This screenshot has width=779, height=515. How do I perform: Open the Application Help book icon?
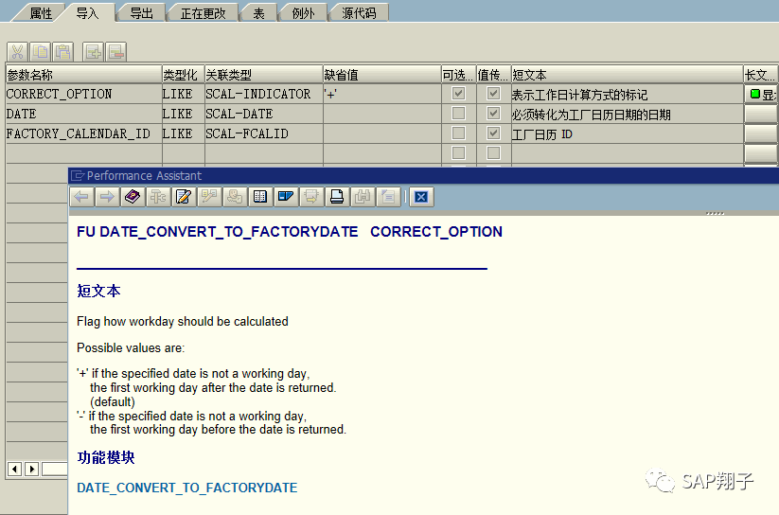[x=133, y=197]
